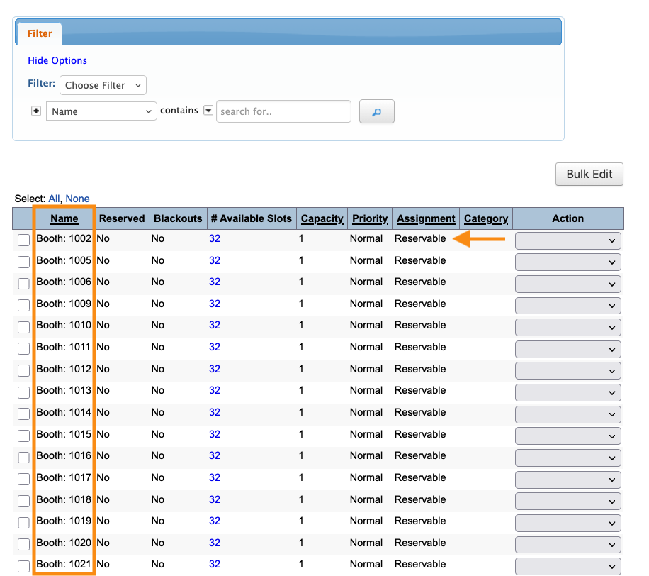Click the plus icon to add filter row

pyautogui.click(x=36, y=111)
